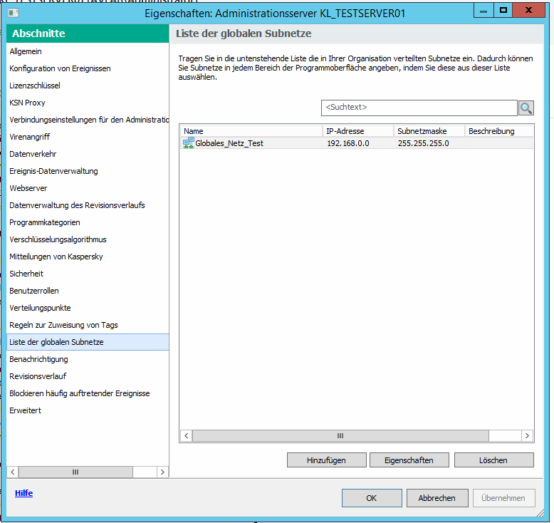Click the subnet list horizontal scrollbar thumb
The height and width of the screenshot is (523, 554).
click(x=340, y=435)
